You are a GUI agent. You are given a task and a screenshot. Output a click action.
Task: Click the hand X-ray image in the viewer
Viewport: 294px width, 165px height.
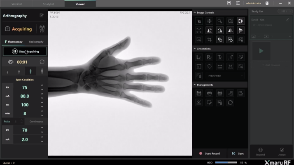(120, 83)
